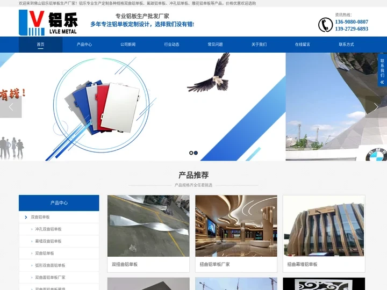Click phone number 139-2729-6893
This screenshot has width=387, height=290.
click(x=352, y=28)
